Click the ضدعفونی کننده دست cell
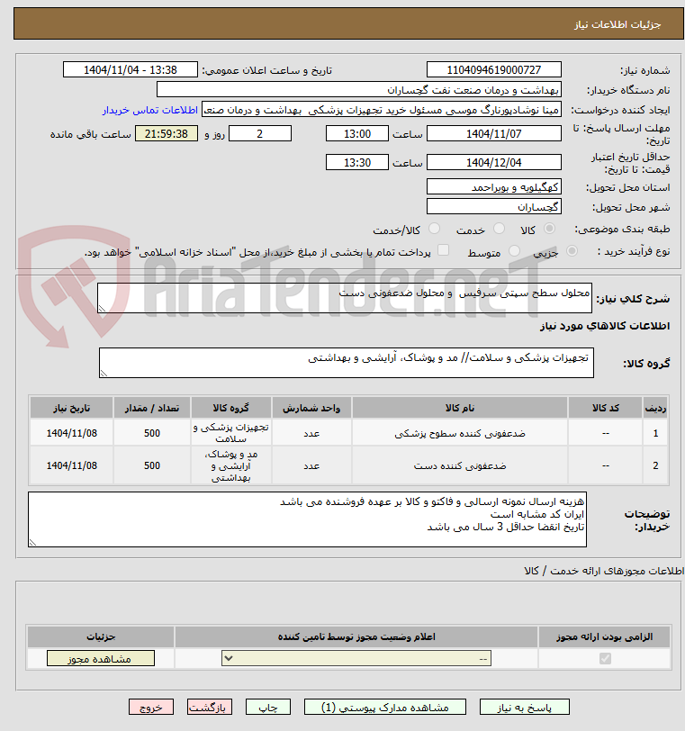Viewport: 685px width, 731px height. point(460,465)
